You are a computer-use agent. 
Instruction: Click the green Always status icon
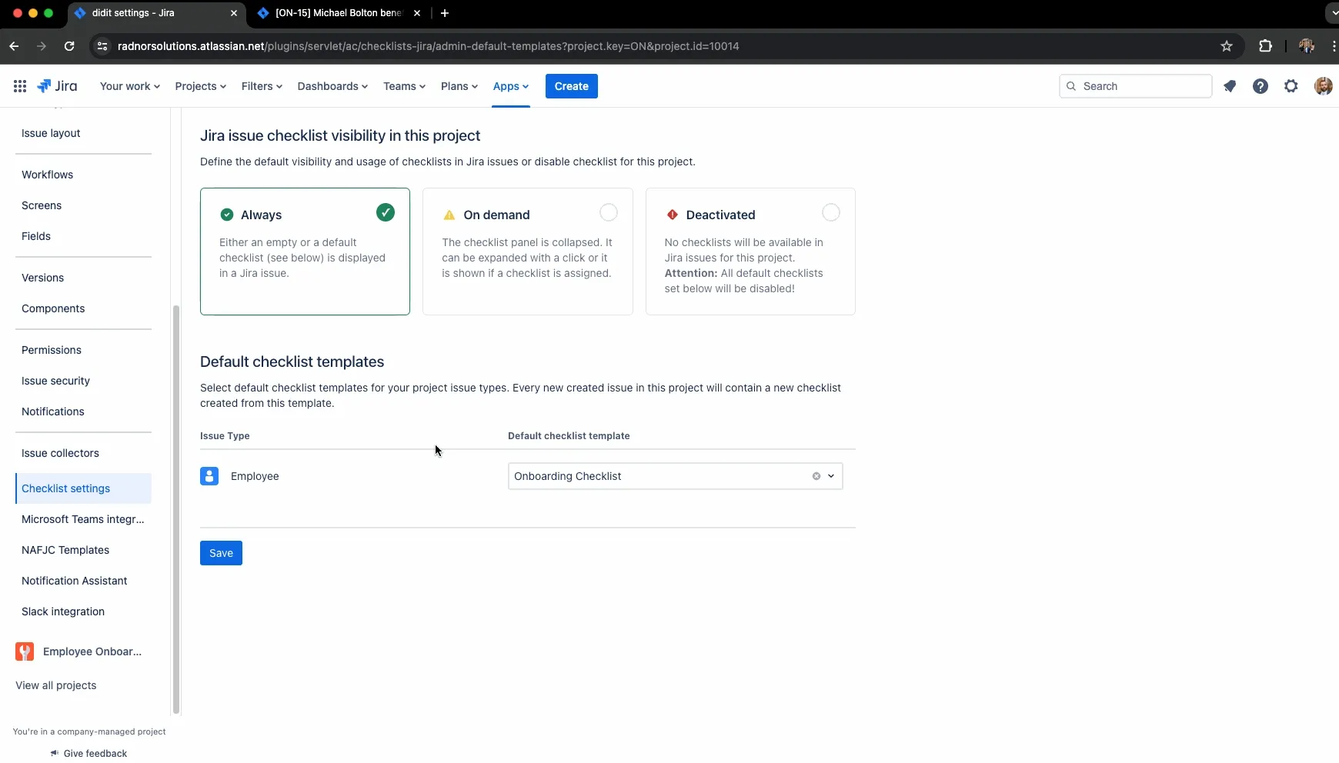coord(227,215)
